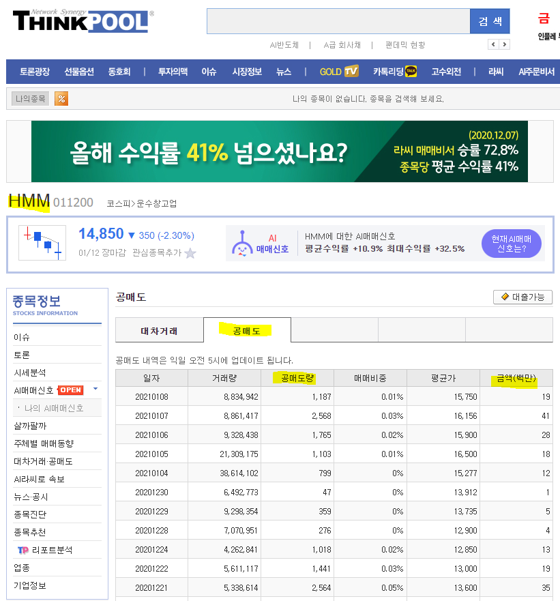
Task: Click the star icon to add favorite stock
Action: 190,253
